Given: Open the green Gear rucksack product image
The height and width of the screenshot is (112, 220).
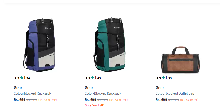Looking at the screenshot, I should coord(109,45).
